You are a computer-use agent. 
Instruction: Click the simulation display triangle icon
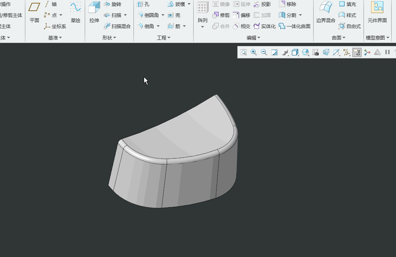(377, 52)
